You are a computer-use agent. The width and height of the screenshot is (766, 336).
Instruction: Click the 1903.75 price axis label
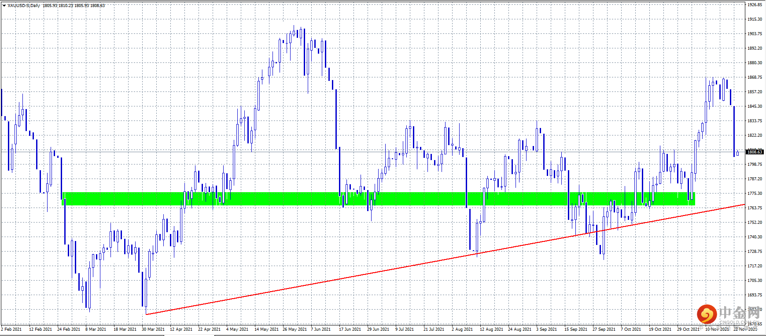tap(755, 34)
